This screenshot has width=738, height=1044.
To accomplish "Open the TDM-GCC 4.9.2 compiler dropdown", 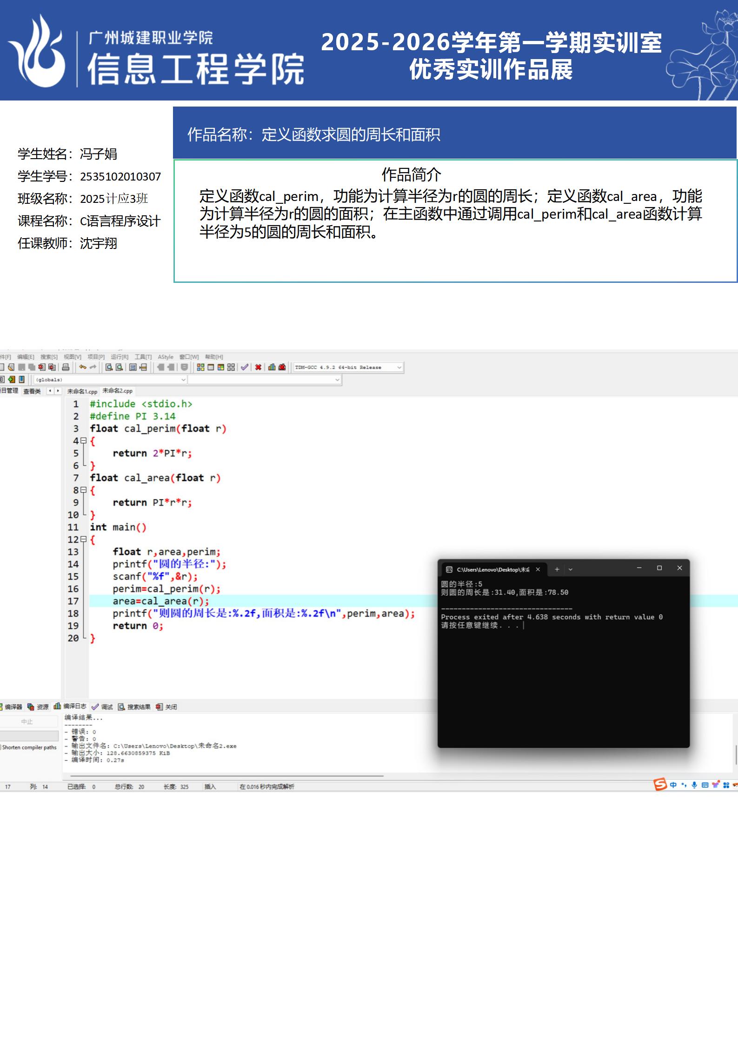I will coord(399,368).
